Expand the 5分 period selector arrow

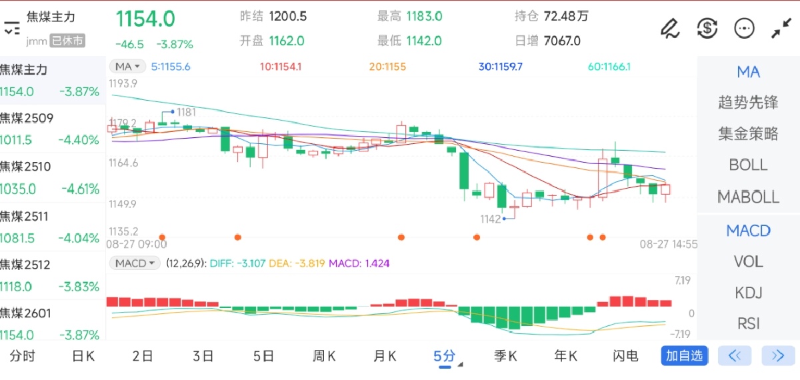point(460,365)
